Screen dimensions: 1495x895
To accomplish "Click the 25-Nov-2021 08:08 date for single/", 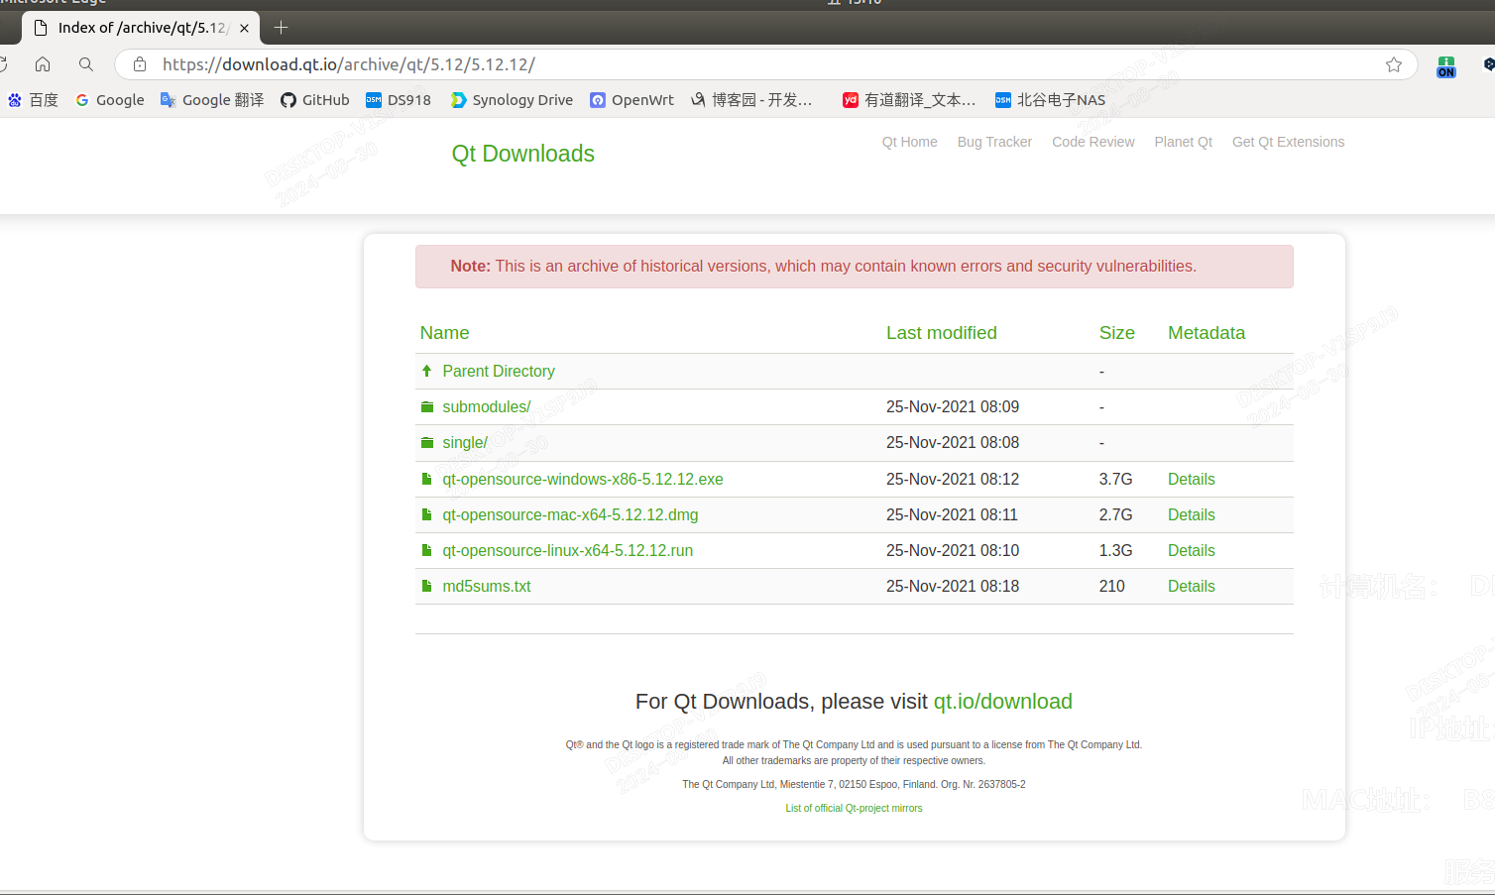I will pos(952,442).
